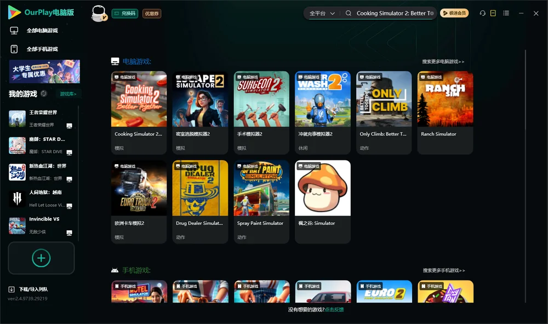Click PC icon on Hell Let Loose row
The width and height of the screenshot is (548, 324).
point(69,206)
